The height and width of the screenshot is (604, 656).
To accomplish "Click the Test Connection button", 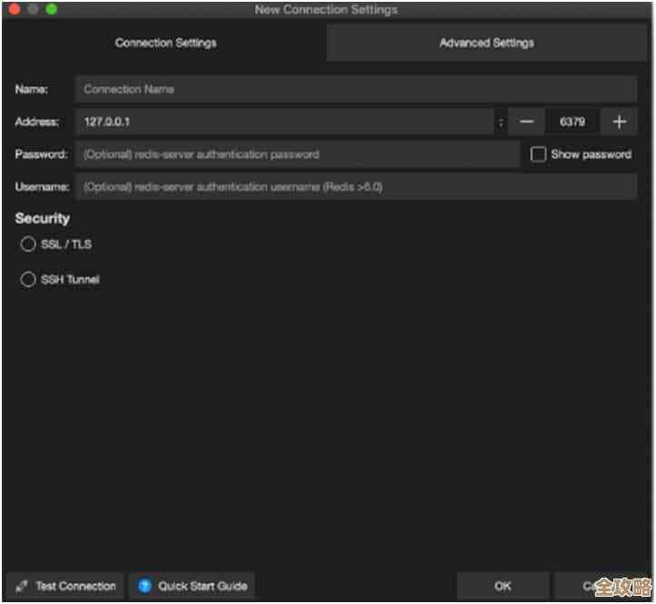I will (x=65, y=586).
